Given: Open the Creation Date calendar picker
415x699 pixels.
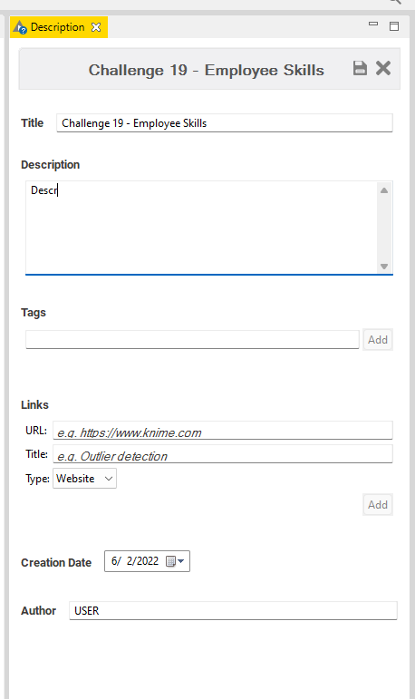Looking at the screenshot, I should coord(175,561).
